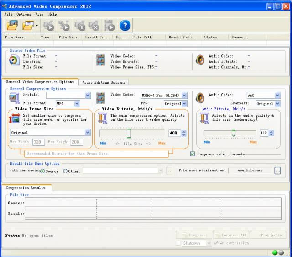Click the Video Frame Size resize icon
Viewport: 292px width, 257px height.
point(15,118)
